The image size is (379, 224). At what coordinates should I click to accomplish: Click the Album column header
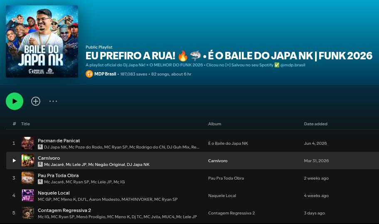[x=214, y=124]
